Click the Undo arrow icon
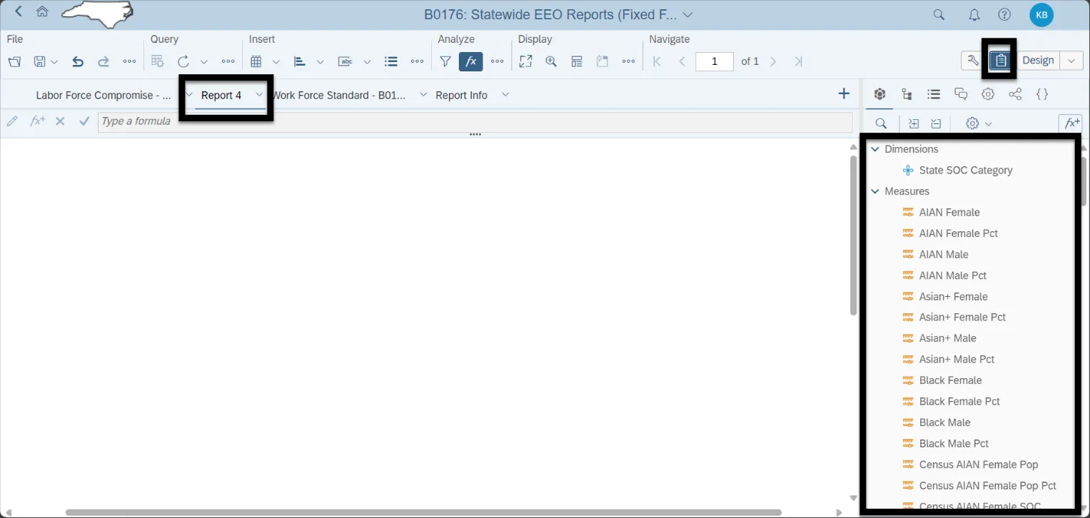Image resolution: width=1090 pixels, height=518 pixels. (x=78, y=61)
